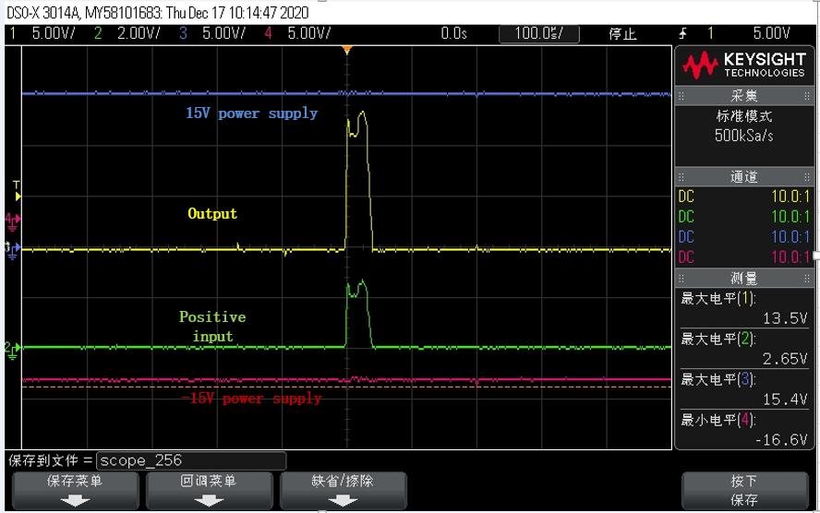
Task: Click the scope_256 file name field
Action: [x=191, y=460]
